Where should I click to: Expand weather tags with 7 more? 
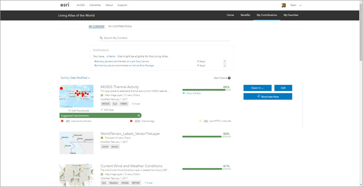[148, 183]
